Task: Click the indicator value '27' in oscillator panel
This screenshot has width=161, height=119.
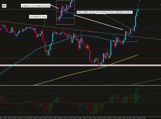Action: point(140,96)
